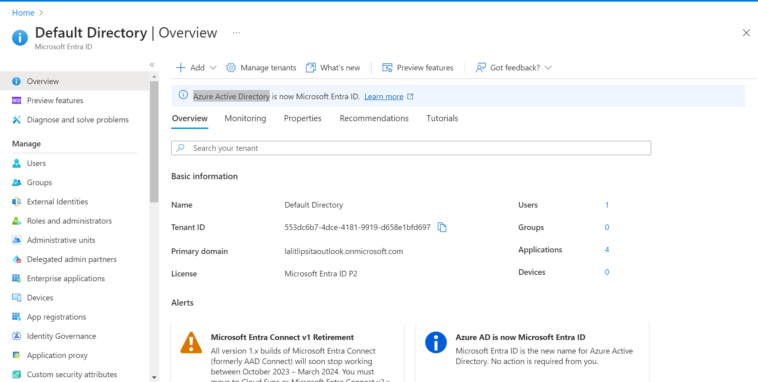Open the Groups count link showing 0
Viewport: 758px width, 382px height.
point(607,227)
